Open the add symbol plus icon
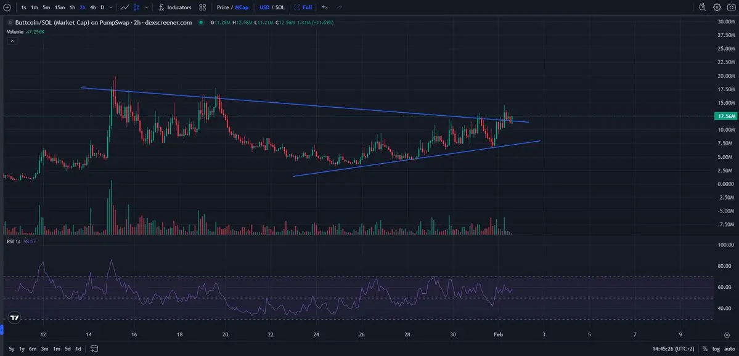The height and width of the screenshot is (356, 739). tap(7, 7)
